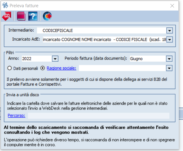This screenshot has width=183, height=151.
Task: Click the CODICEFISCALE intermediario field
Action: [x=102, y=31]
